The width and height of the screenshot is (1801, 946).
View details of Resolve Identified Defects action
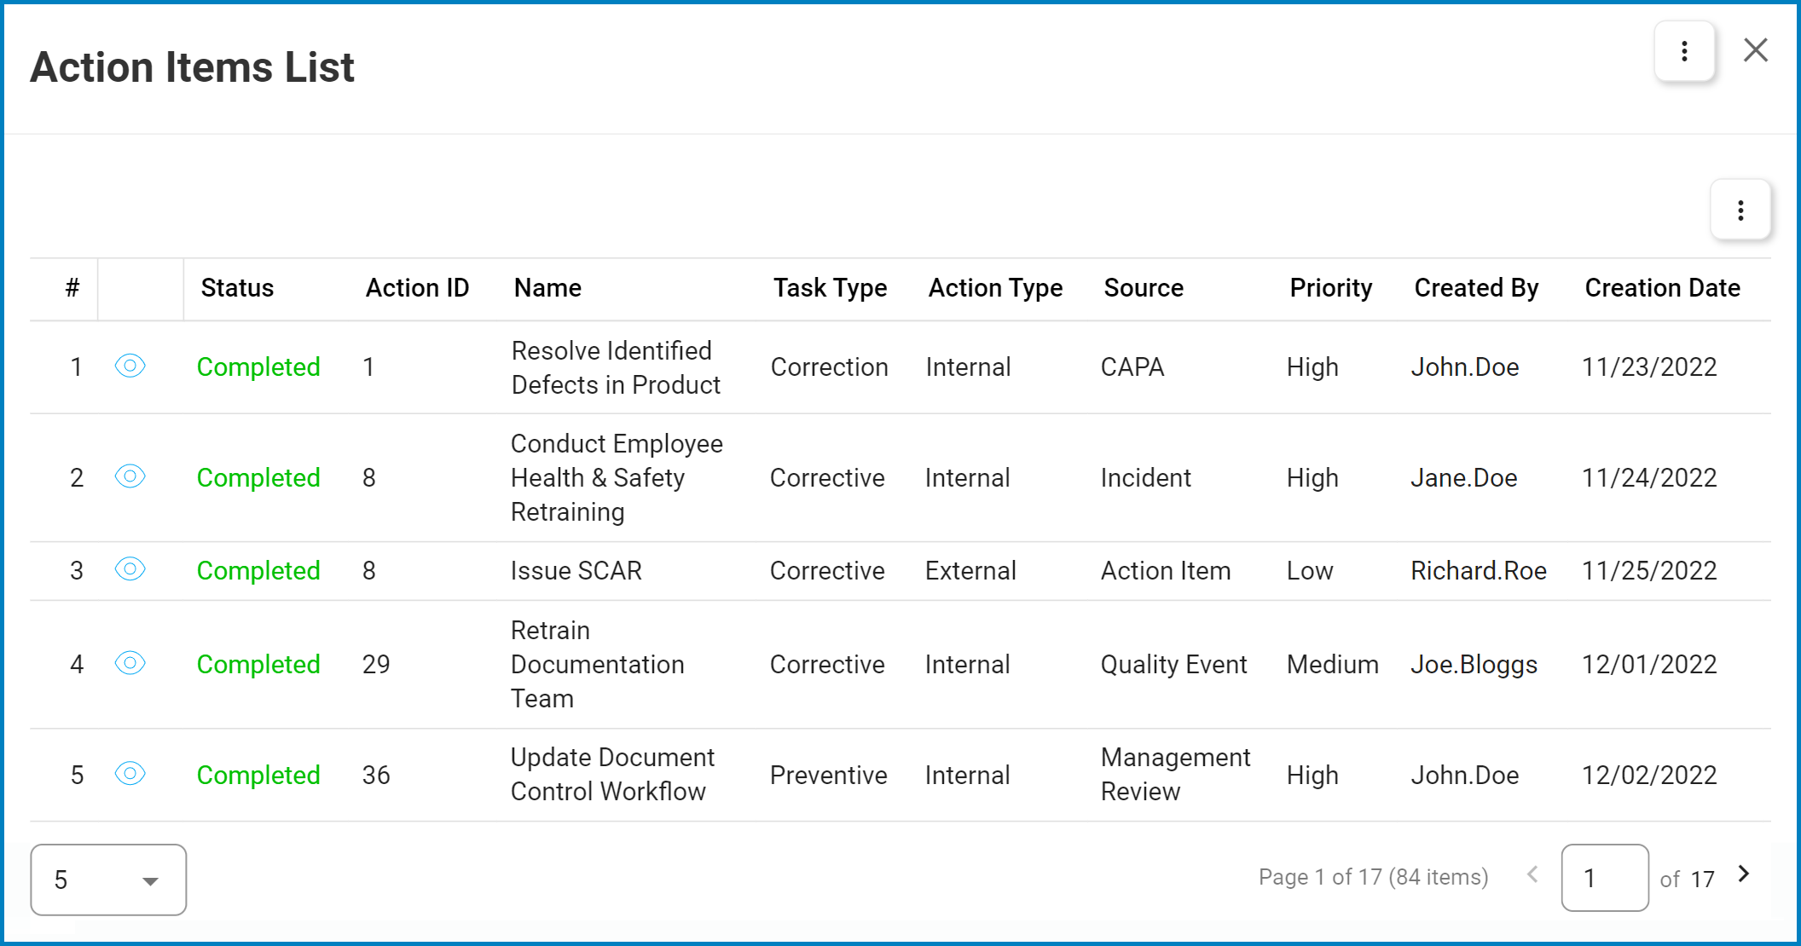pyautogui.click(x=130, y=366)
